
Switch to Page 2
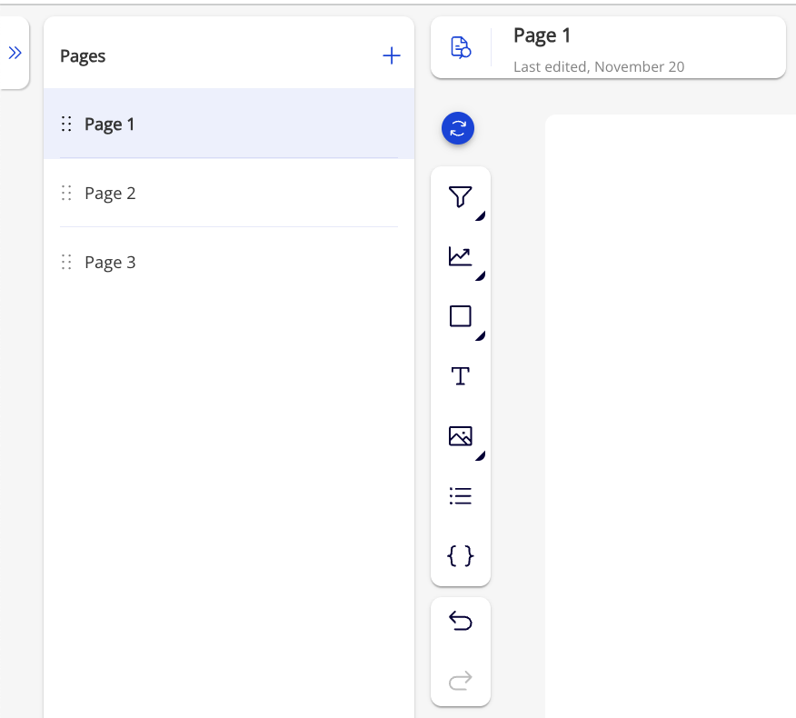(x=110, y=194)
